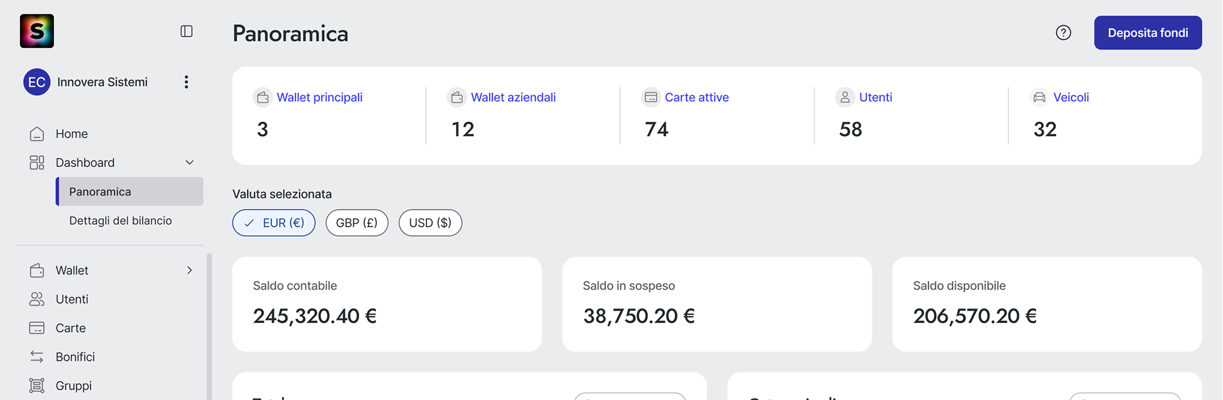Select Panoramica in the sidebar
This screenshot has width=1223, height=400.
pos(100,192)
